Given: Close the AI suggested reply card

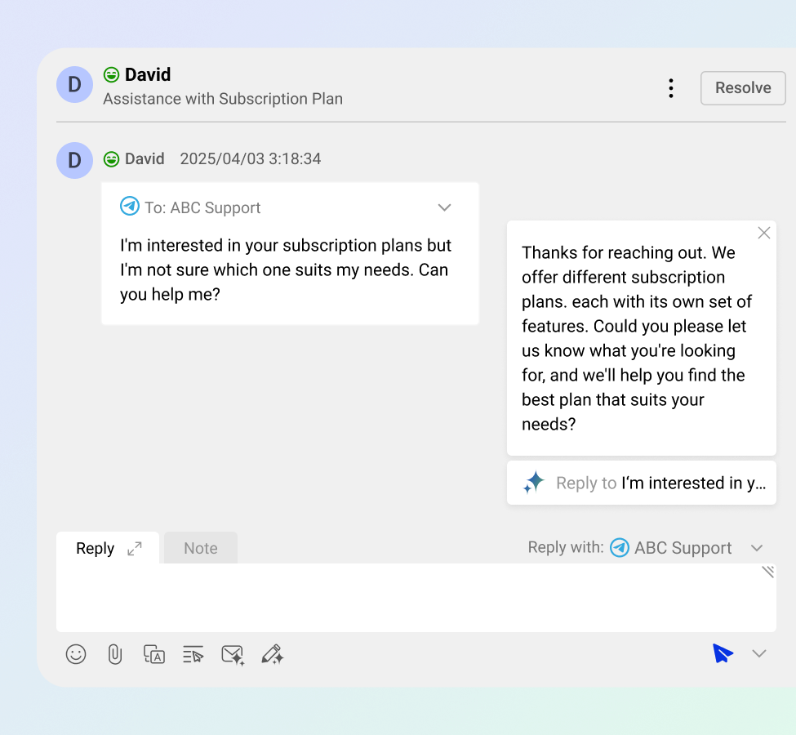Looking at the screenshot, I should pos(764,233).
